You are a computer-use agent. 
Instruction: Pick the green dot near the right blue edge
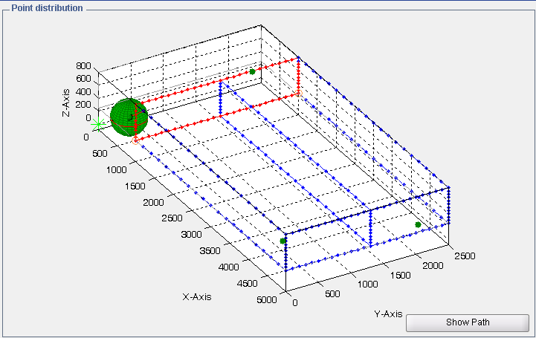pyautogui.click(x=418, y=224)
